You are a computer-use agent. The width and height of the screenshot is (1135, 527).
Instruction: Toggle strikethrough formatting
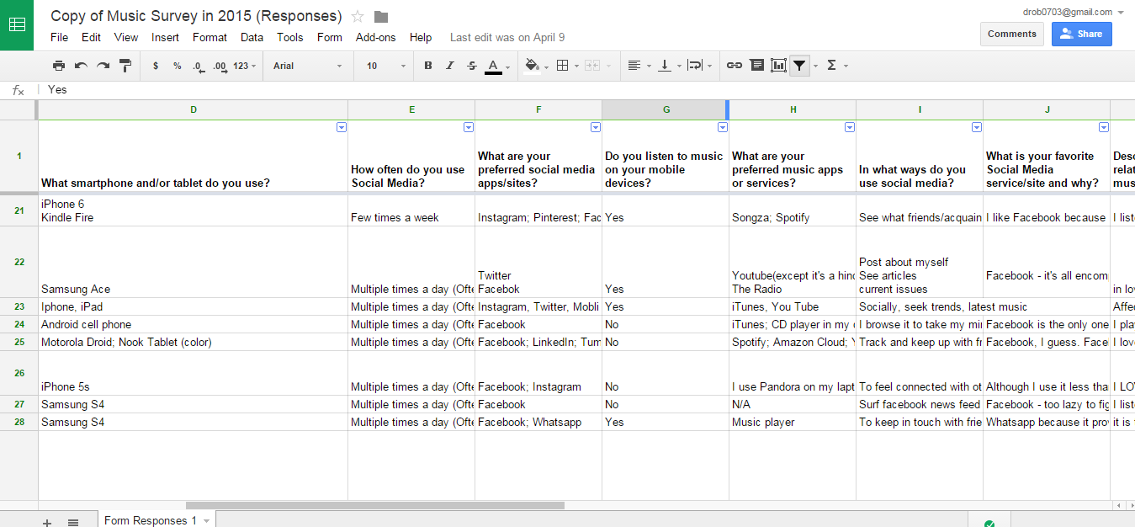point(471,66)
